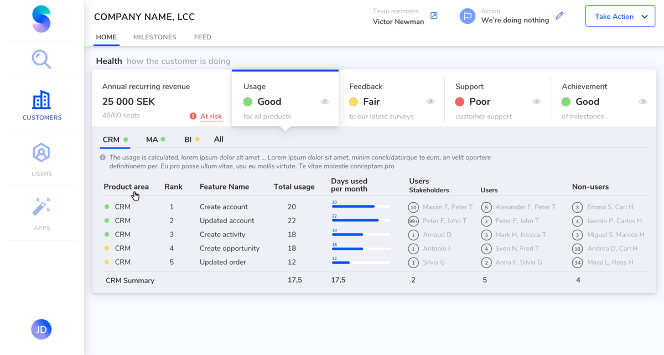The height and width of the screenshot is (355, 664).
Task: Expand the Take Action dropdown menu
Action: coord(620,16)
